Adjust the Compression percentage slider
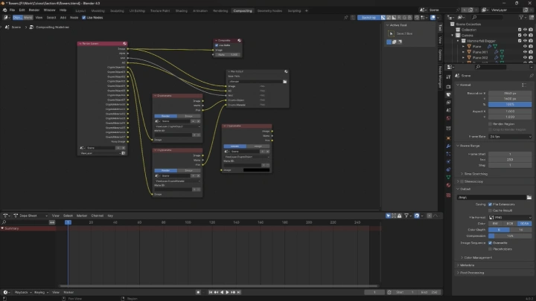 click(x=510, y=236)
